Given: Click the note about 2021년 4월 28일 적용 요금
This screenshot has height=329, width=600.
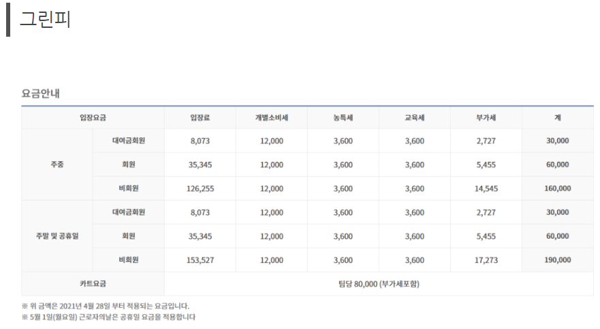Looking at the screenshot, I should (x=106, y=306).
